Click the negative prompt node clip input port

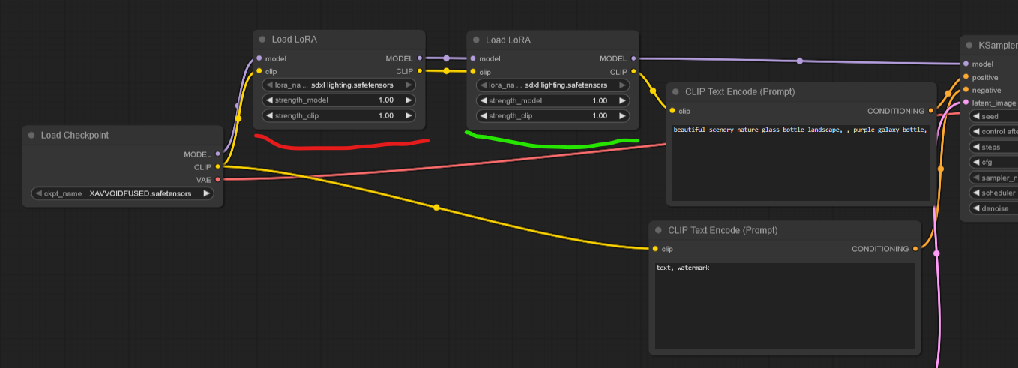click(x=655, y=249)
